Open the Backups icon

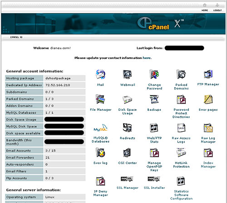click(154, 99)
